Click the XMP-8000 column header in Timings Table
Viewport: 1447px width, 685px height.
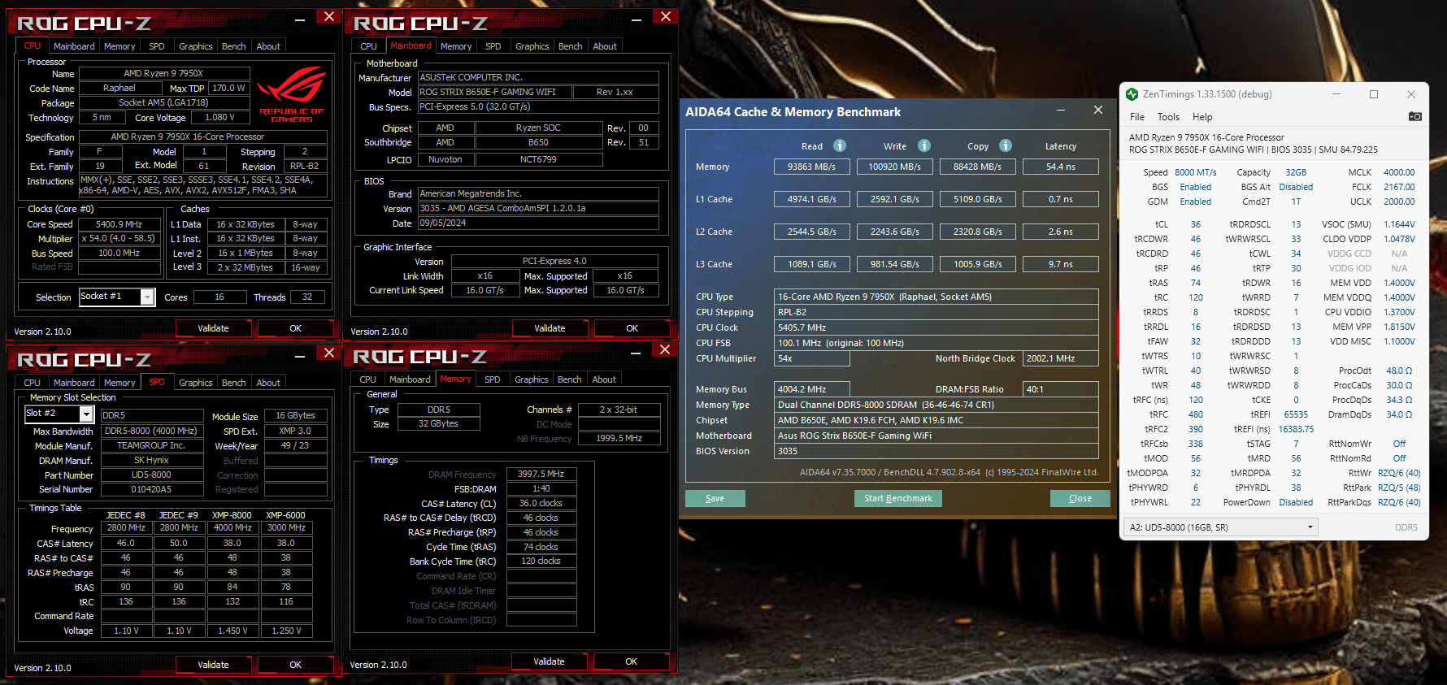[x=232, y=515]
